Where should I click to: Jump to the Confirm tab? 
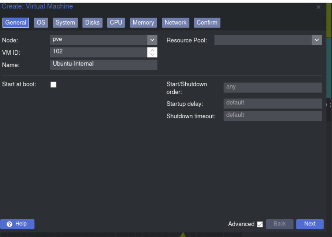(207, 23)
